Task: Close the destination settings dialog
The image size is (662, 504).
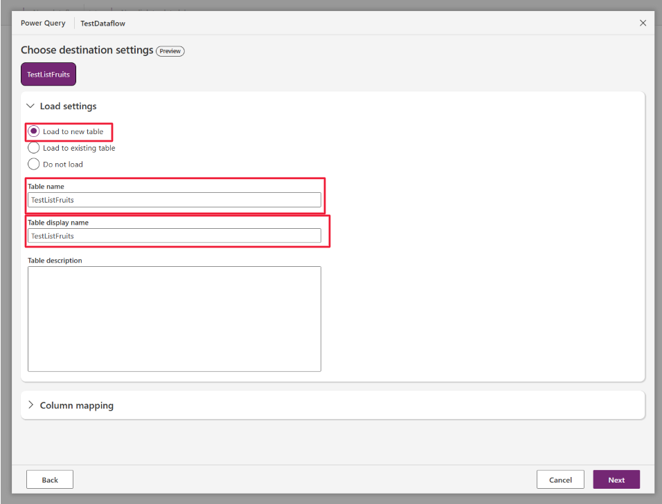Action: point(643,23)
